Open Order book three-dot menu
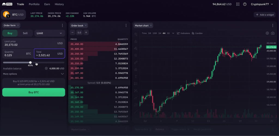 click(x=126, y=26)
